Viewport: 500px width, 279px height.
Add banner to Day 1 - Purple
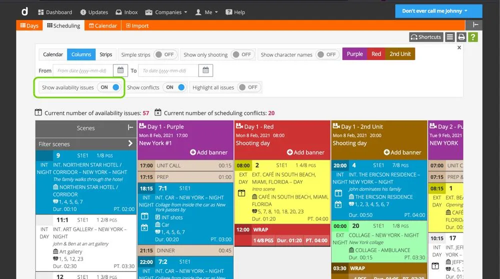pyautogui.click(x=208, y=152)
